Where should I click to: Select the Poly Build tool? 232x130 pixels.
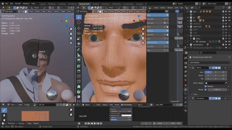79,87
